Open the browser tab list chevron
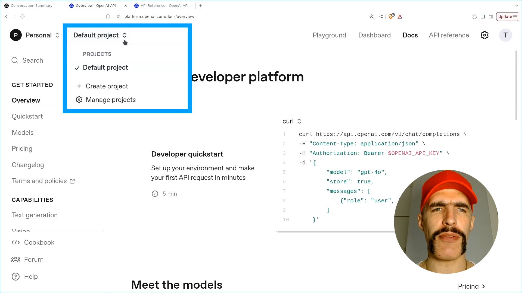 [x=517, y=6]
